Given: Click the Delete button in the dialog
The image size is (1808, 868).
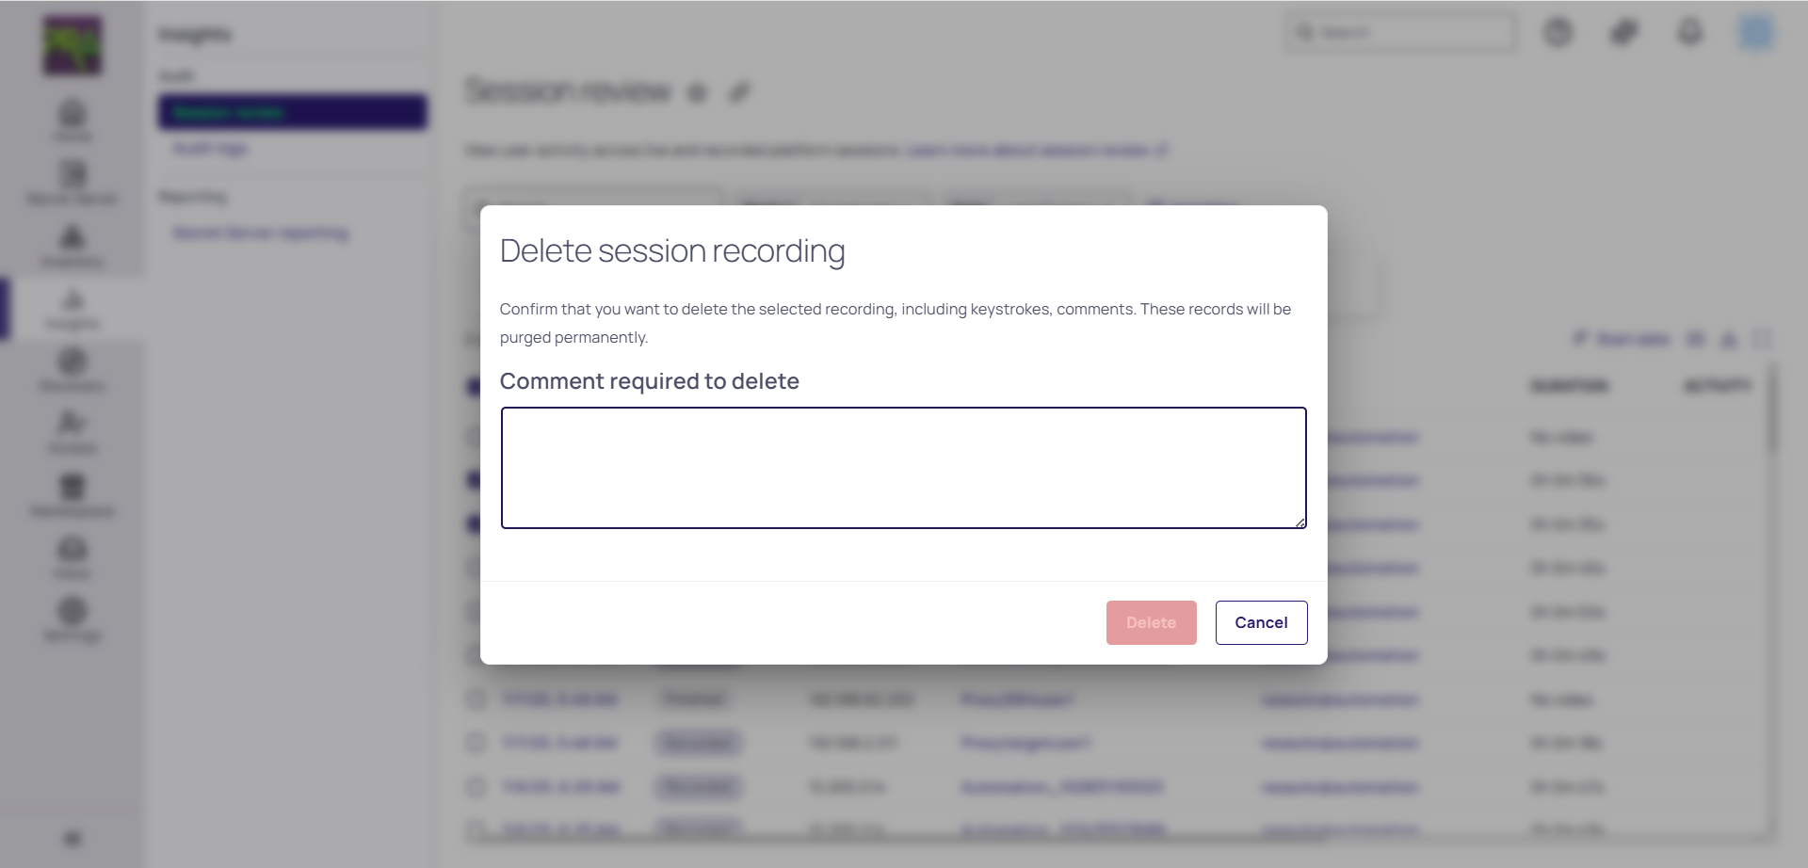Looking at the screenshot, I should coord(1151,622).
